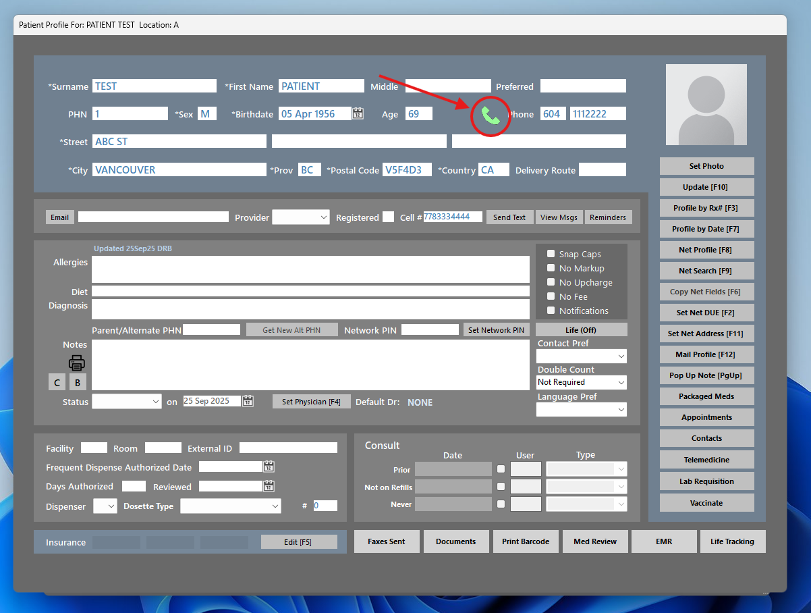Open the Status date calendar icon

(x=248, y=401)
